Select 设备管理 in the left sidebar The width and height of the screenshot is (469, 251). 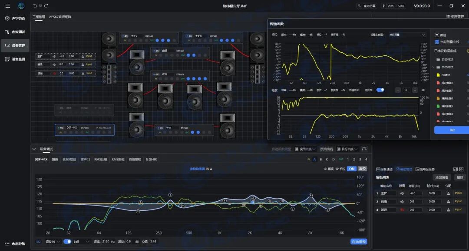(x=15, y=45)
